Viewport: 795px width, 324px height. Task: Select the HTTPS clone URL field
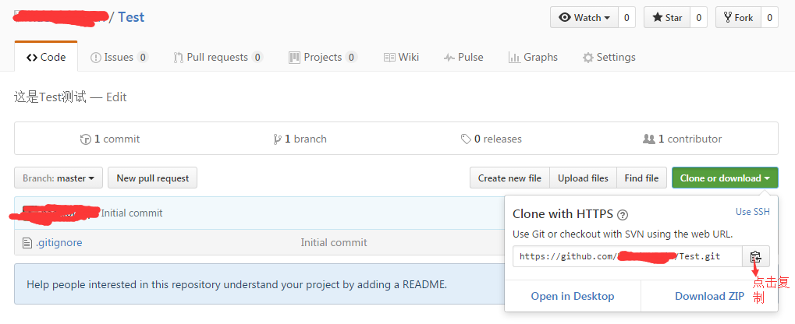click(x=628, y=257)
